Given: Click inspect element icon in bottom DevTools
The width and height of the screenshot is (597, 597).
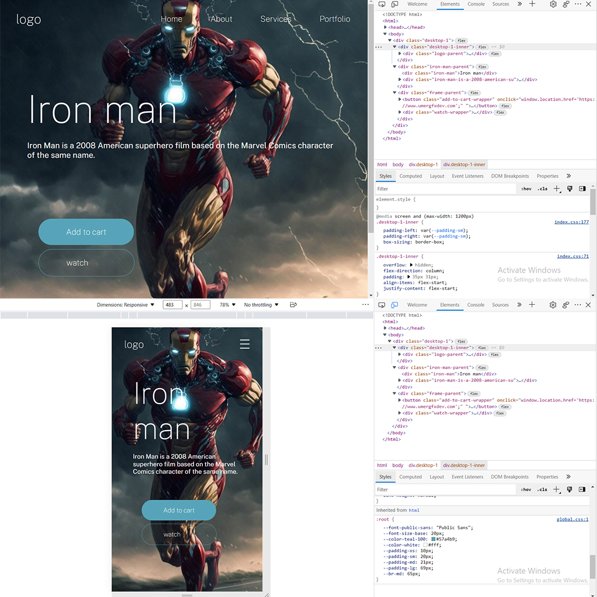Looking at the screenshot, I should pyautogui.click(x=382, y=305).
